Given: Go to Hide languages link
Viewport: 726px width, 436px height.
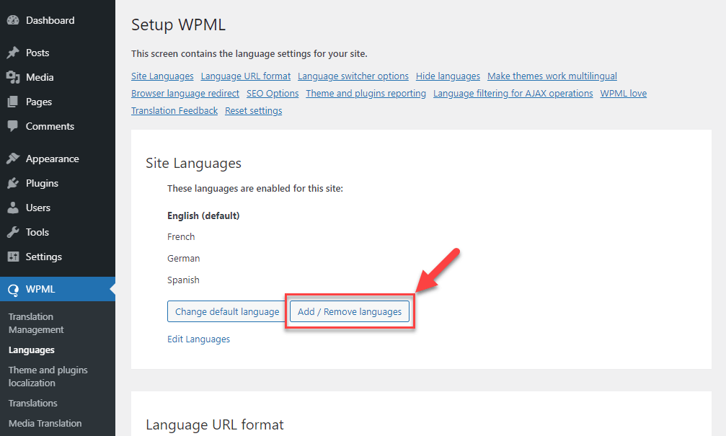Looking at the screenshot, I should tap(448, 76).
